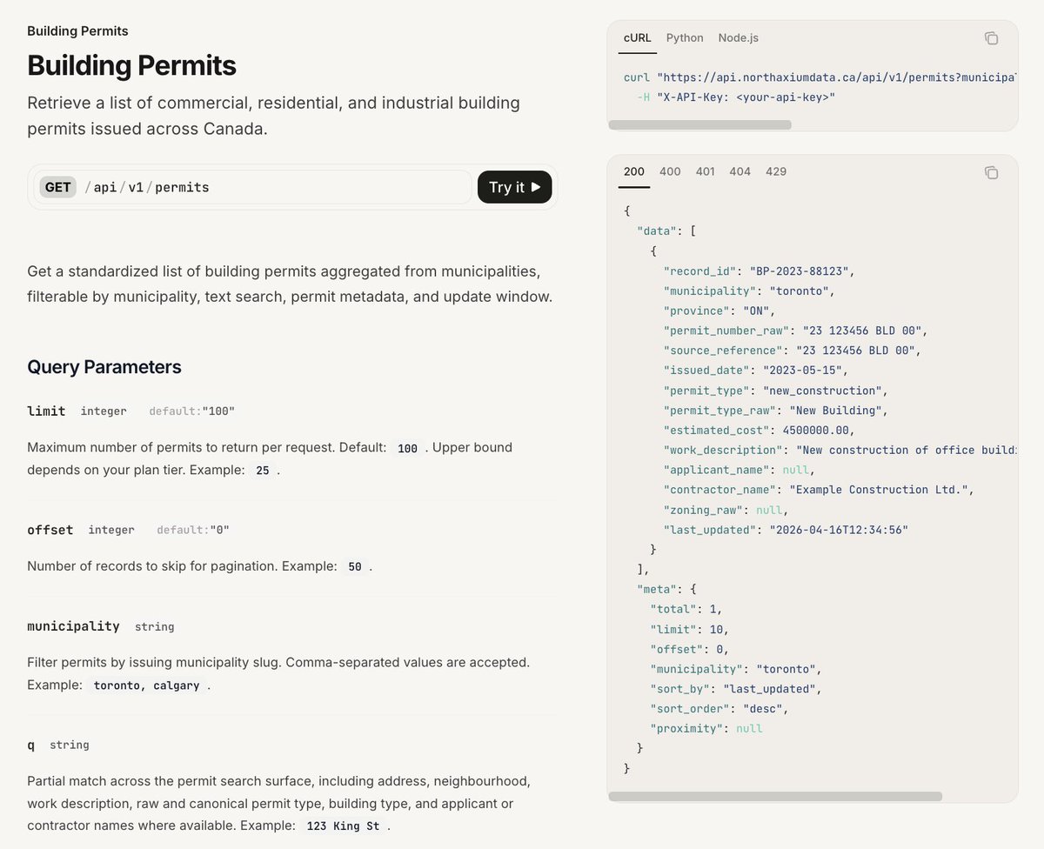The image size is (1044, 849).
Task: Select the 404 response tab
Action: pyautogui.click(x=740, y=172)
